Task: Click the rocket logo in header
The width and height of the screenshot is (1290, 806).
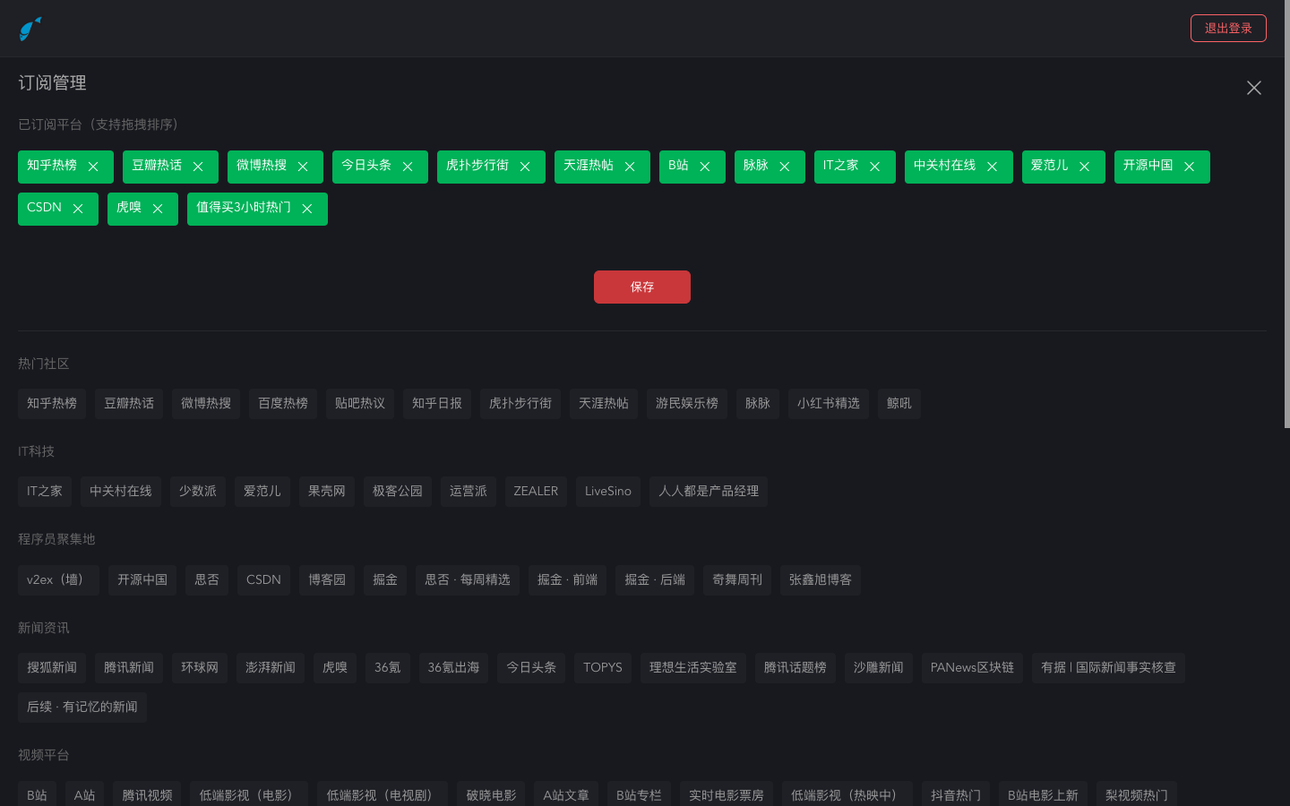Action: [x=30, y=29]
